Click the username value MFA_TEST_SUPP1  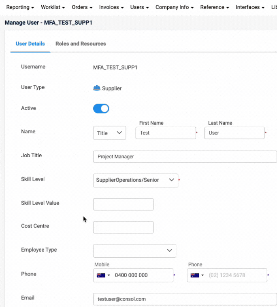(x=115, y=67)
